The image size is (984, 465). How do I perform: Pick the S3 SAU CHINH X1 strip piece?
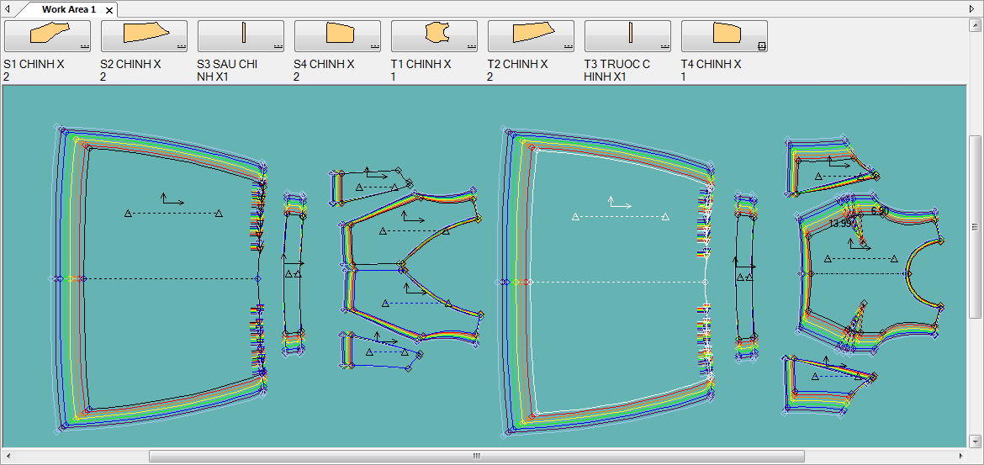241,35
